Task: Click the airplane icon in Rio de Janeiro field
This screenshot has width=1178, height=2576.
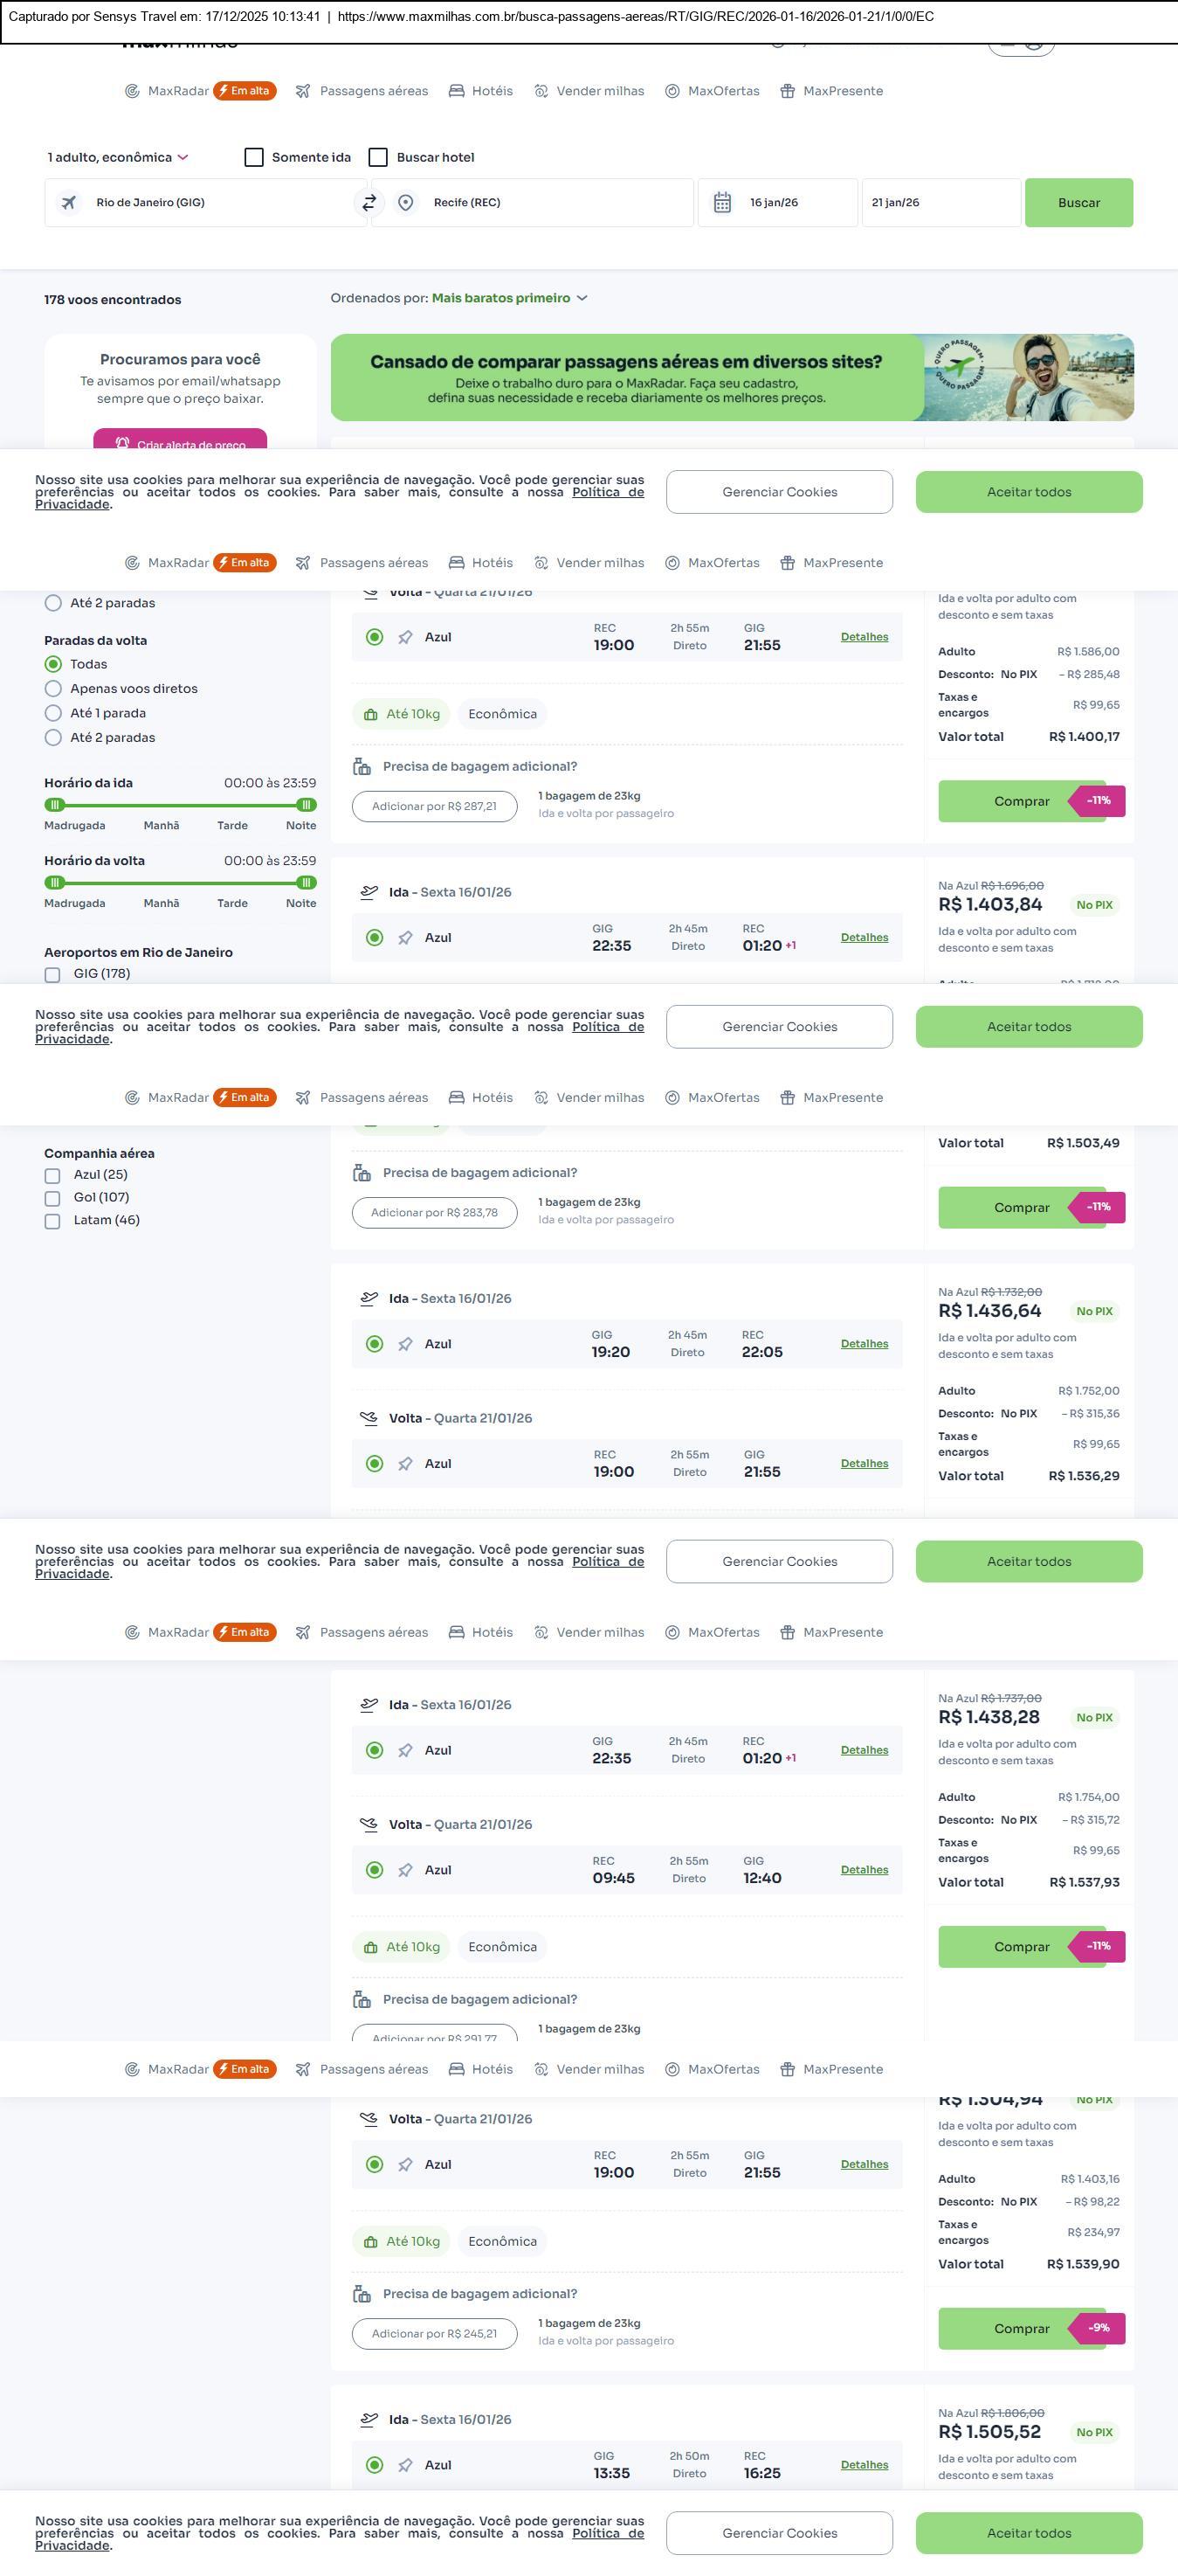Action: point(69,203)
